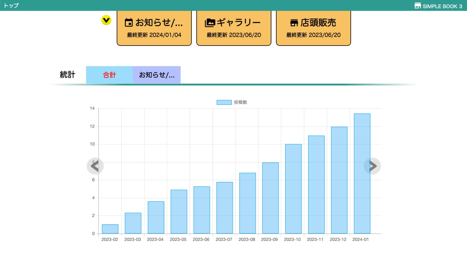Image resolution: width=467 pixels, height=280 pixels.
Task: Click the トップ link in header
Action: [11, 6]
